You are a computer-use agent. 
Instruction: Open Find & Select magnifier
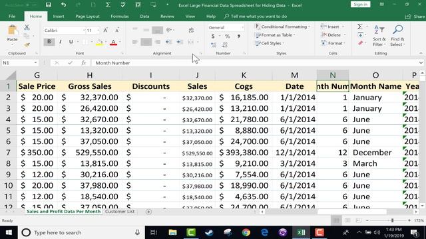397,36
